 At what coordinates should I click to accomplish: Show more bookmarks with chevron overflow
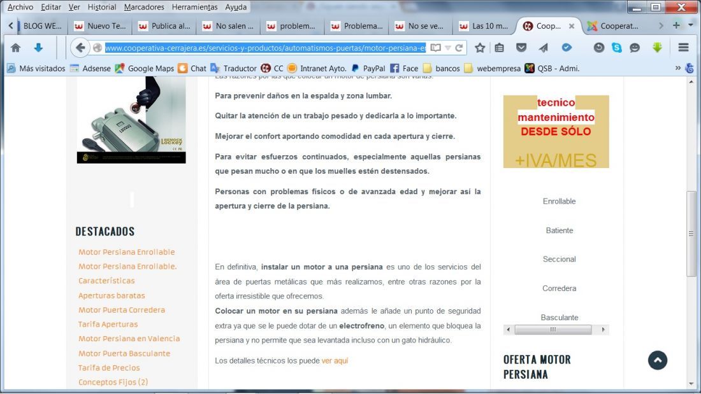coord(678,68)
